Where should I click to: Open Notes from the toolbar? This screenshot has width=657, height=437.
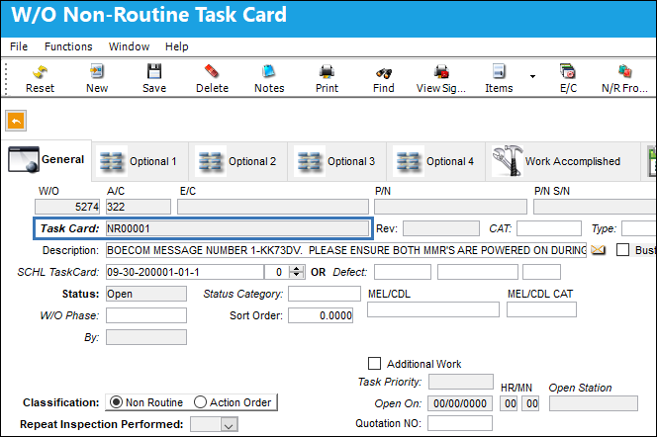click(x=269, y=79)
